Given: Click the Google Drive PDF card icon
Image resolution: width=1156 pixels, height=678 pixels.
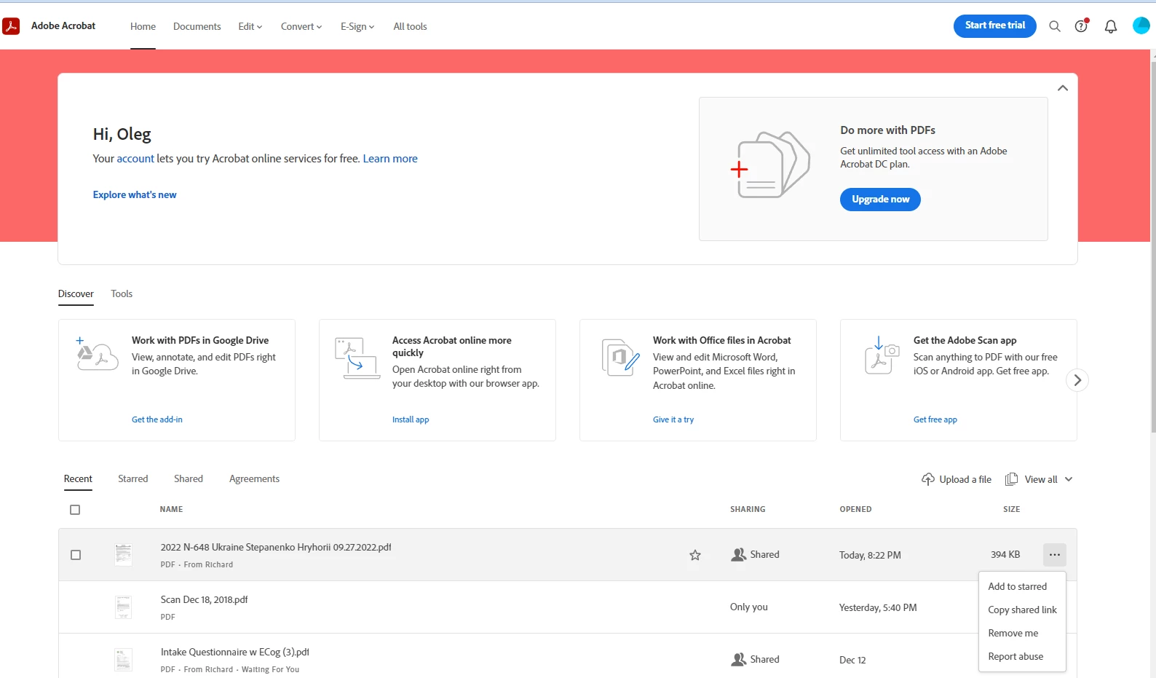Looking at the screenshot, I should click(97, 354).
